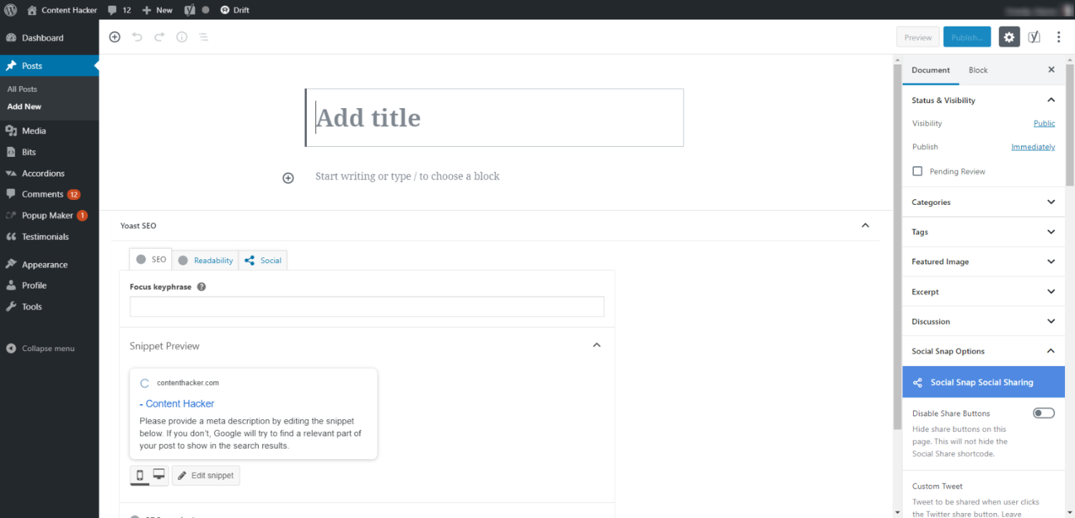Open the block navigation list icon
This screenshot has width=1075, height=518.
(204, 37)
